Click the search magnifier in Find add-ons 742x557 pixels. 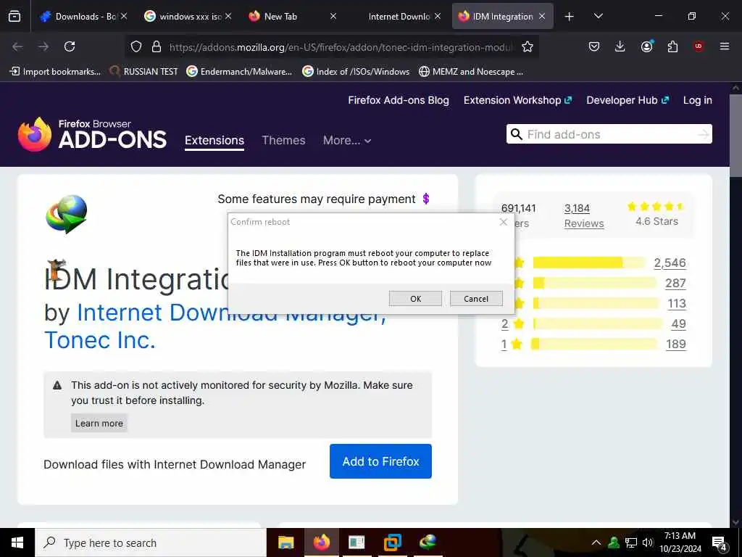click(517, 134)
